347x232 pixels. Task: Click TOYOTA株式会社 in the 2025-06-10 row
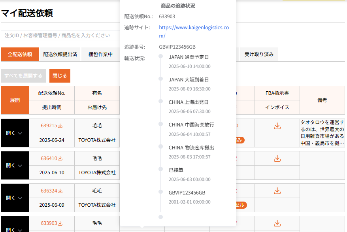pyautogui.click(x=97, y=172)
